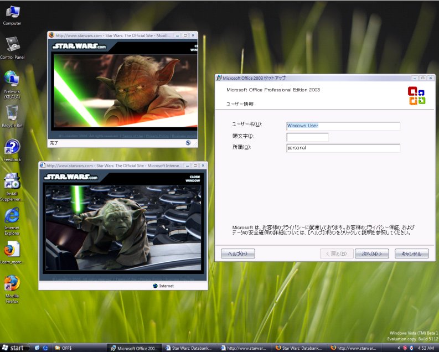The width and height of the screenshot is (439, 352).
Task: Minimize the Office 2003 setup dialog
Action: click(415, 78)
